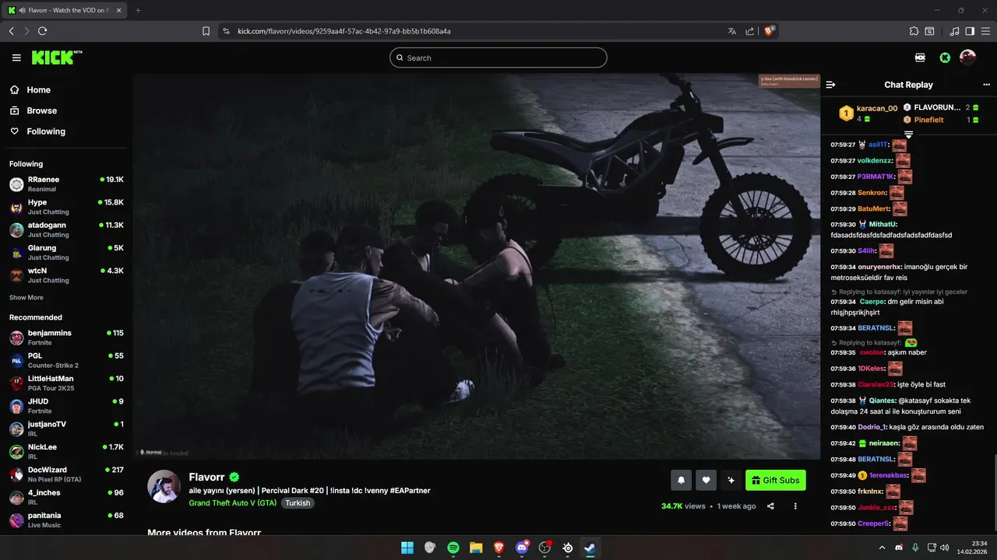Screen dimensions: 997x560
Task: Open NickLee recommended channel
Action: (67, 451)
